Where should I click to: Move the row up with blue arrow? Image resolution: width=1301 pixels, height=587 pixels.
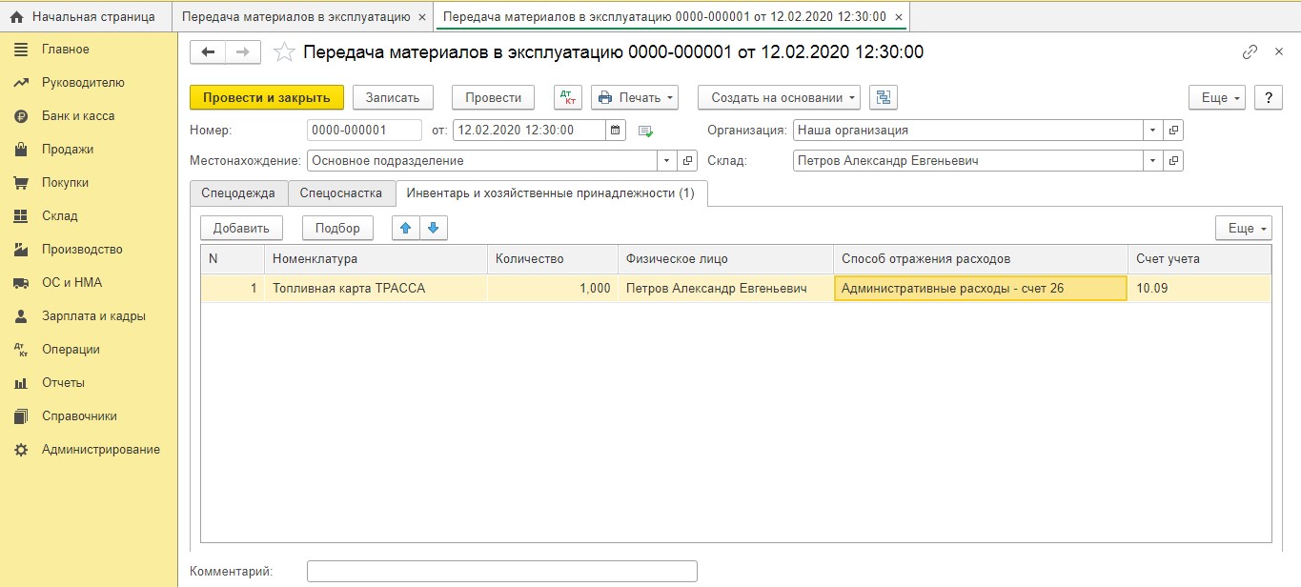[406, 228]
